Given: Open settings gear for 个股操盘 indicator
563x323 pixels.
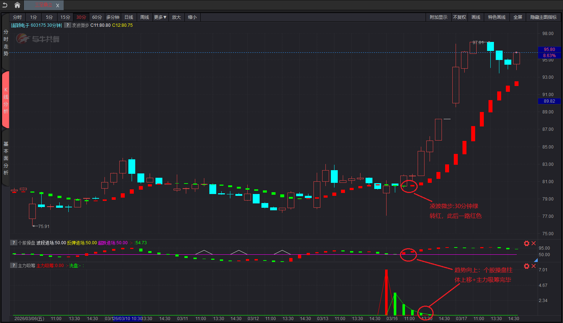Looking at the screenshot, I should pos(526,243).
